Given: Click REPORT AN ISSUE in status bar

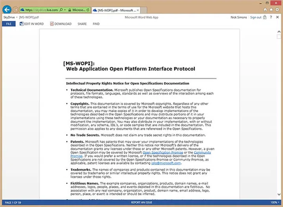Looking at the screenshot, I should [141, 202].
